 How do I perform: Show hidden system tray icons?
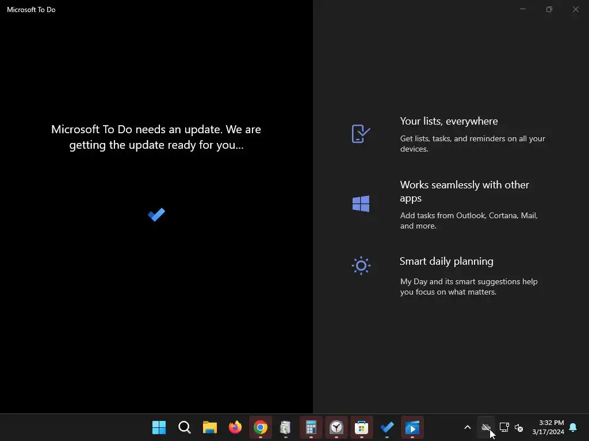[x=467, y=427]
